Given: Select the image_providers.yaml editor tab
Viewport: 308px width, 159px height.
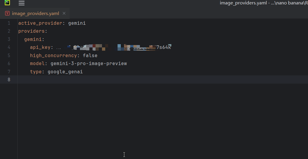Looking at the screenshot, I should (35, 13).
